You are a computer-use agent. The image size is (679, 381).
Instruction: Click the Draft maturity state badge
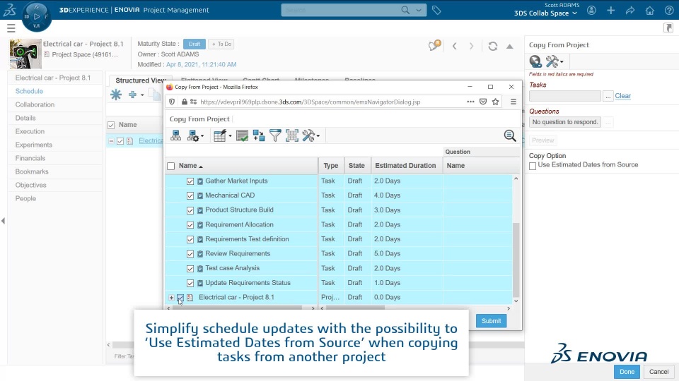pyautogui.click(x=194, y=44)
